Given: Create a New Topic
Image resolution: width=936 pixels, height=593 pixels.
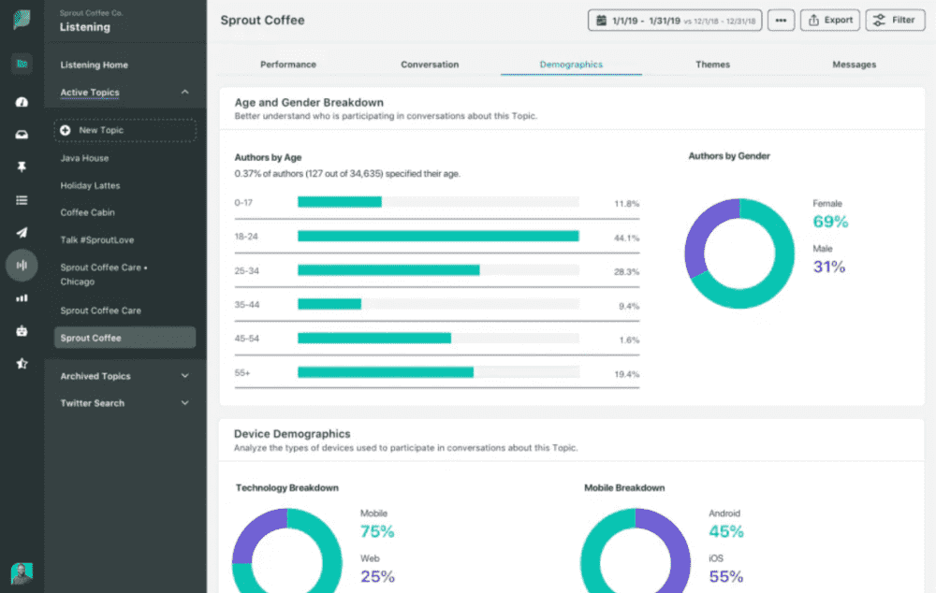Looking at the screenshot, I should coord(124,130).
